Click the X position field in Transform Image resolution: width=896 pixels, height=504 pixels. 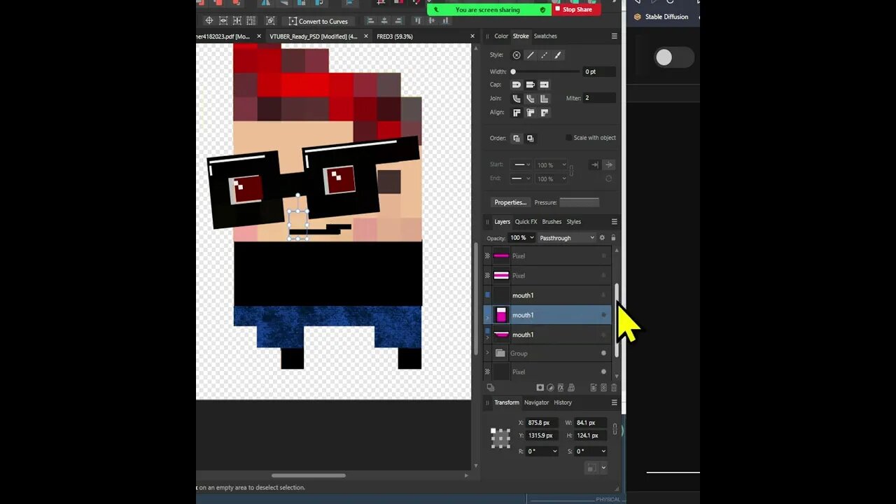pos(542,423)
